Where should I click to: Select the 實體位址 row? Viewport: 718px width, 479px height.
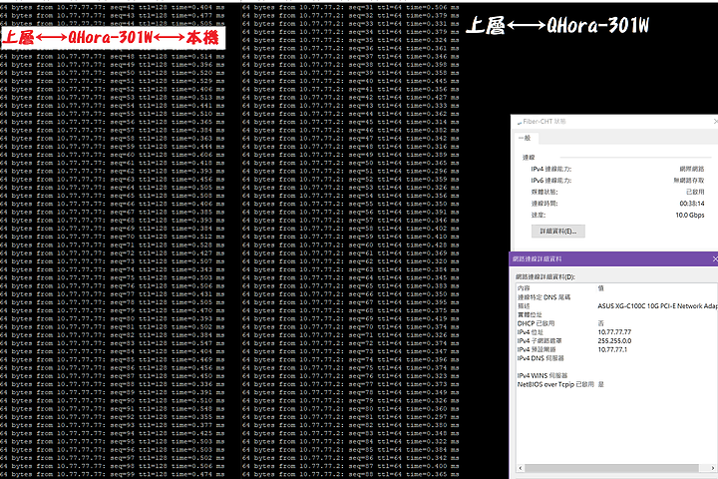[x=530, y=314]
